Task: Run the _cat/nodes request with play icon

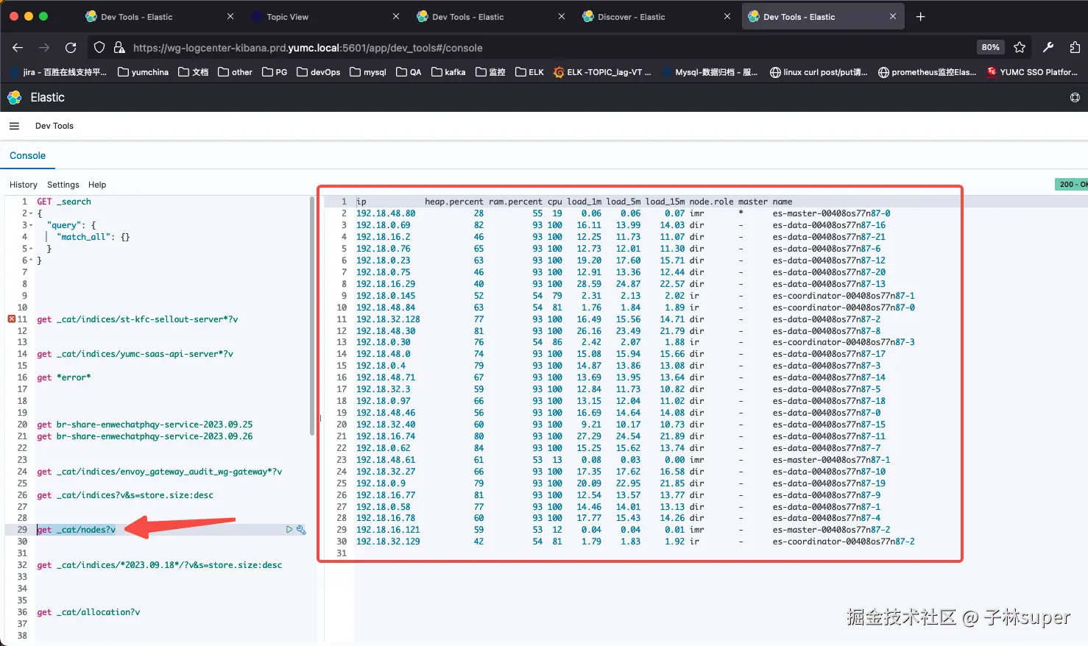Action: pos(289,530)
